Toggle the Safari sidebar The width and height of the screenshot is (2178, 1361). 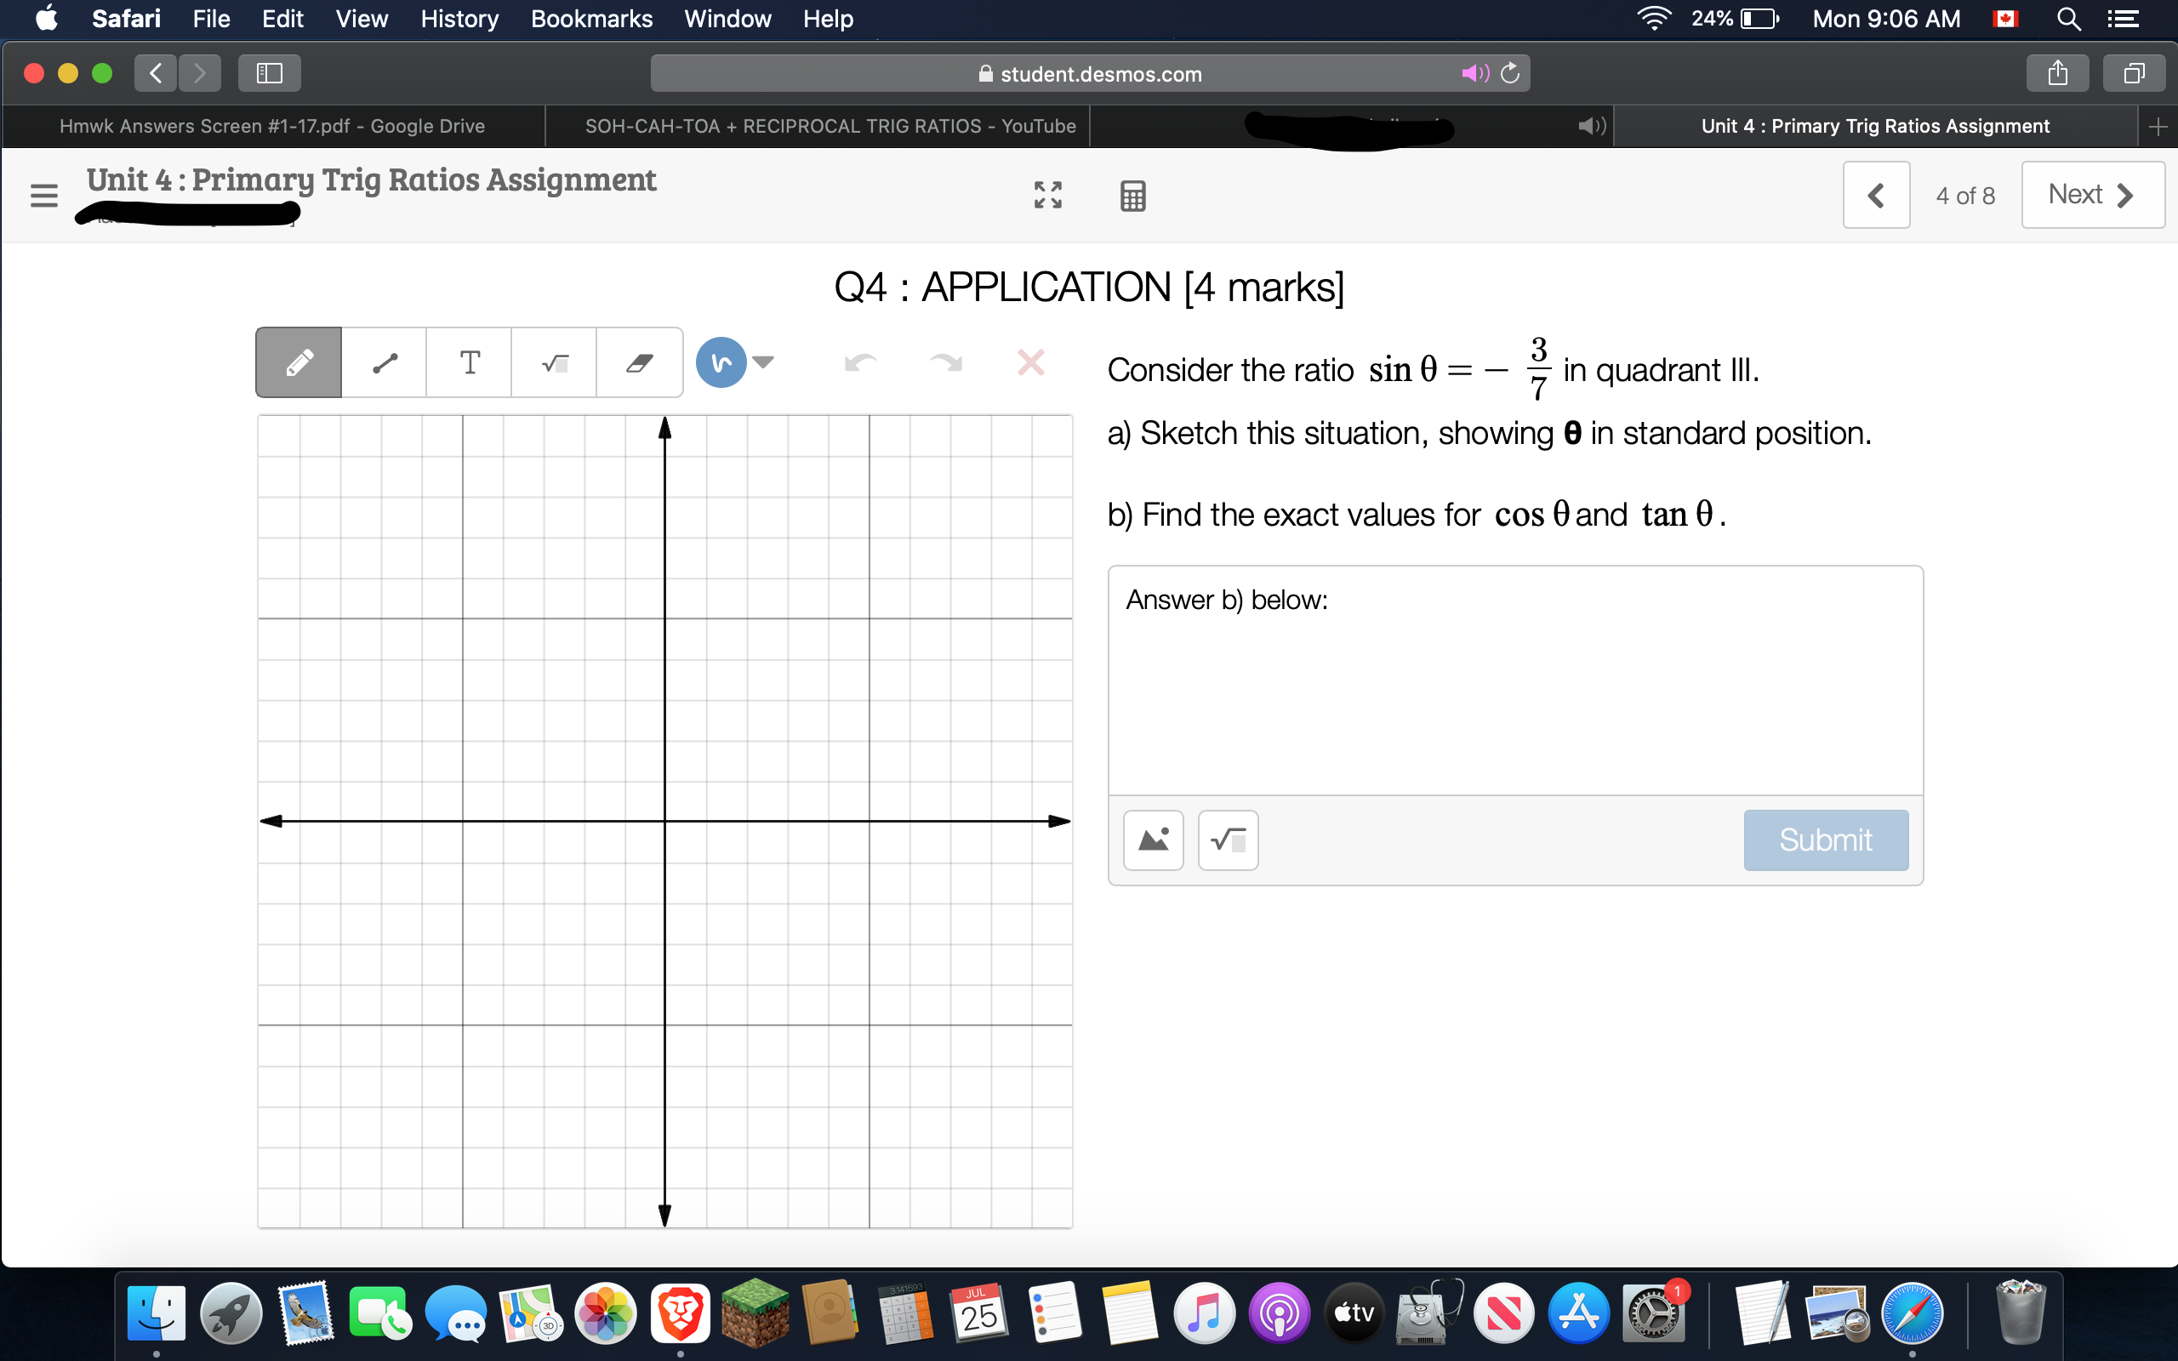pyautogui.click(x=267, y=73)
